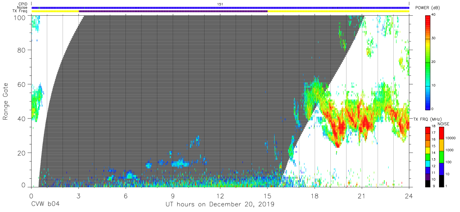
Task: Click the TX FRQ legend value "18"
Action: coord(433,126)
